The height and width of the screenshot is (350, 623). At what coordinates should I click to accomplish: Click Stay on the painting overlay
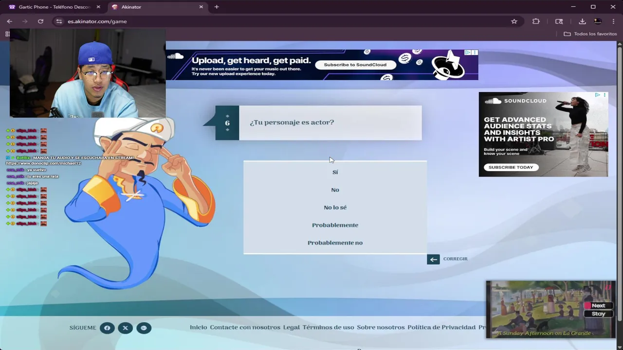pos(598,314)
